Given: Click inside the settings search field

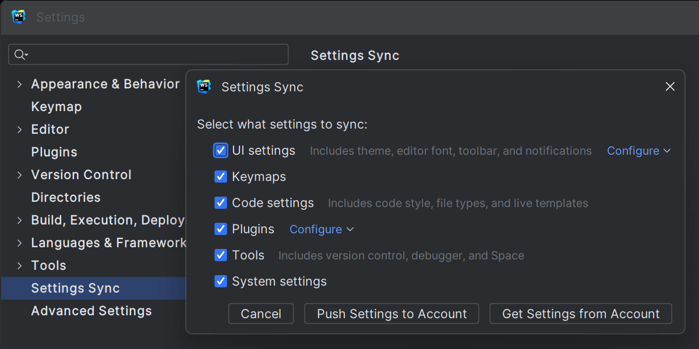Looking at the screenshot, I should tap(157, 55).
